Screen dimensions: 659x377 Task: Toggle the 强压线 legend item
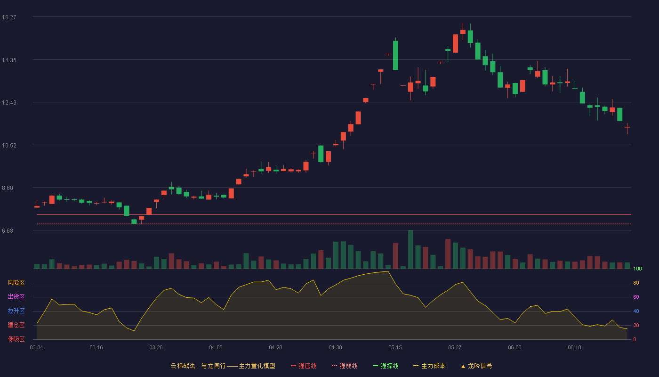coord(304,366)
